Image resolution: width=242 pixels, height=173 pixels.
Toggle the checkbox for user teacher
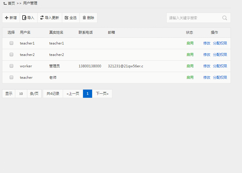click(11, 77)
